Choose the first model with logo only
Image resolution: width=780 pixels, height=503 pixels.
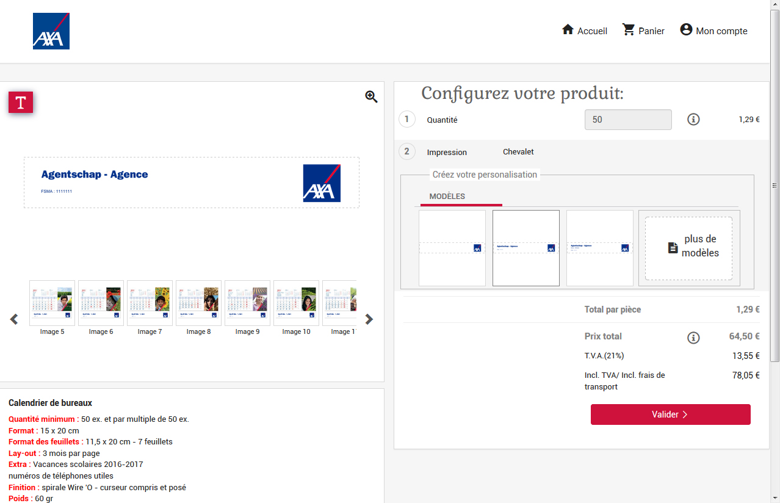(x=452, y=248)
